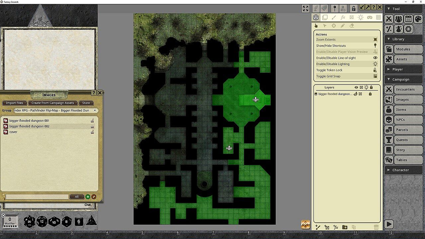Open the Colors palette tool icon

click(x=418, y=19)
